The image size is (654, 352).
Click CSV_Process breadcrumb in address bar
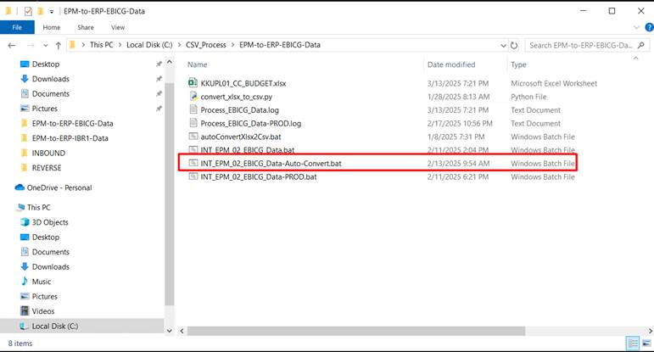(x=205, y=45)
